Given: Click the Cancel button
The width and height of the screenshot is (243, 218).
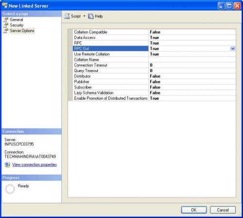Looking at the screenshot, I should click(223, 210).
